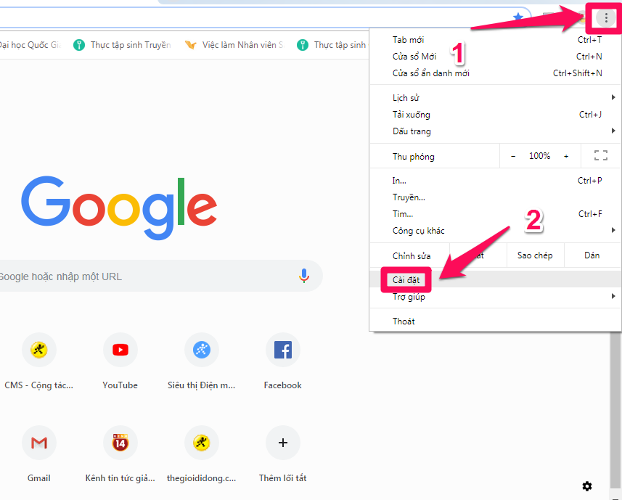Expand the Dấu trang submenu
Image resolution: width=622 pixels, height=500 pixels.
coord(496,131)
